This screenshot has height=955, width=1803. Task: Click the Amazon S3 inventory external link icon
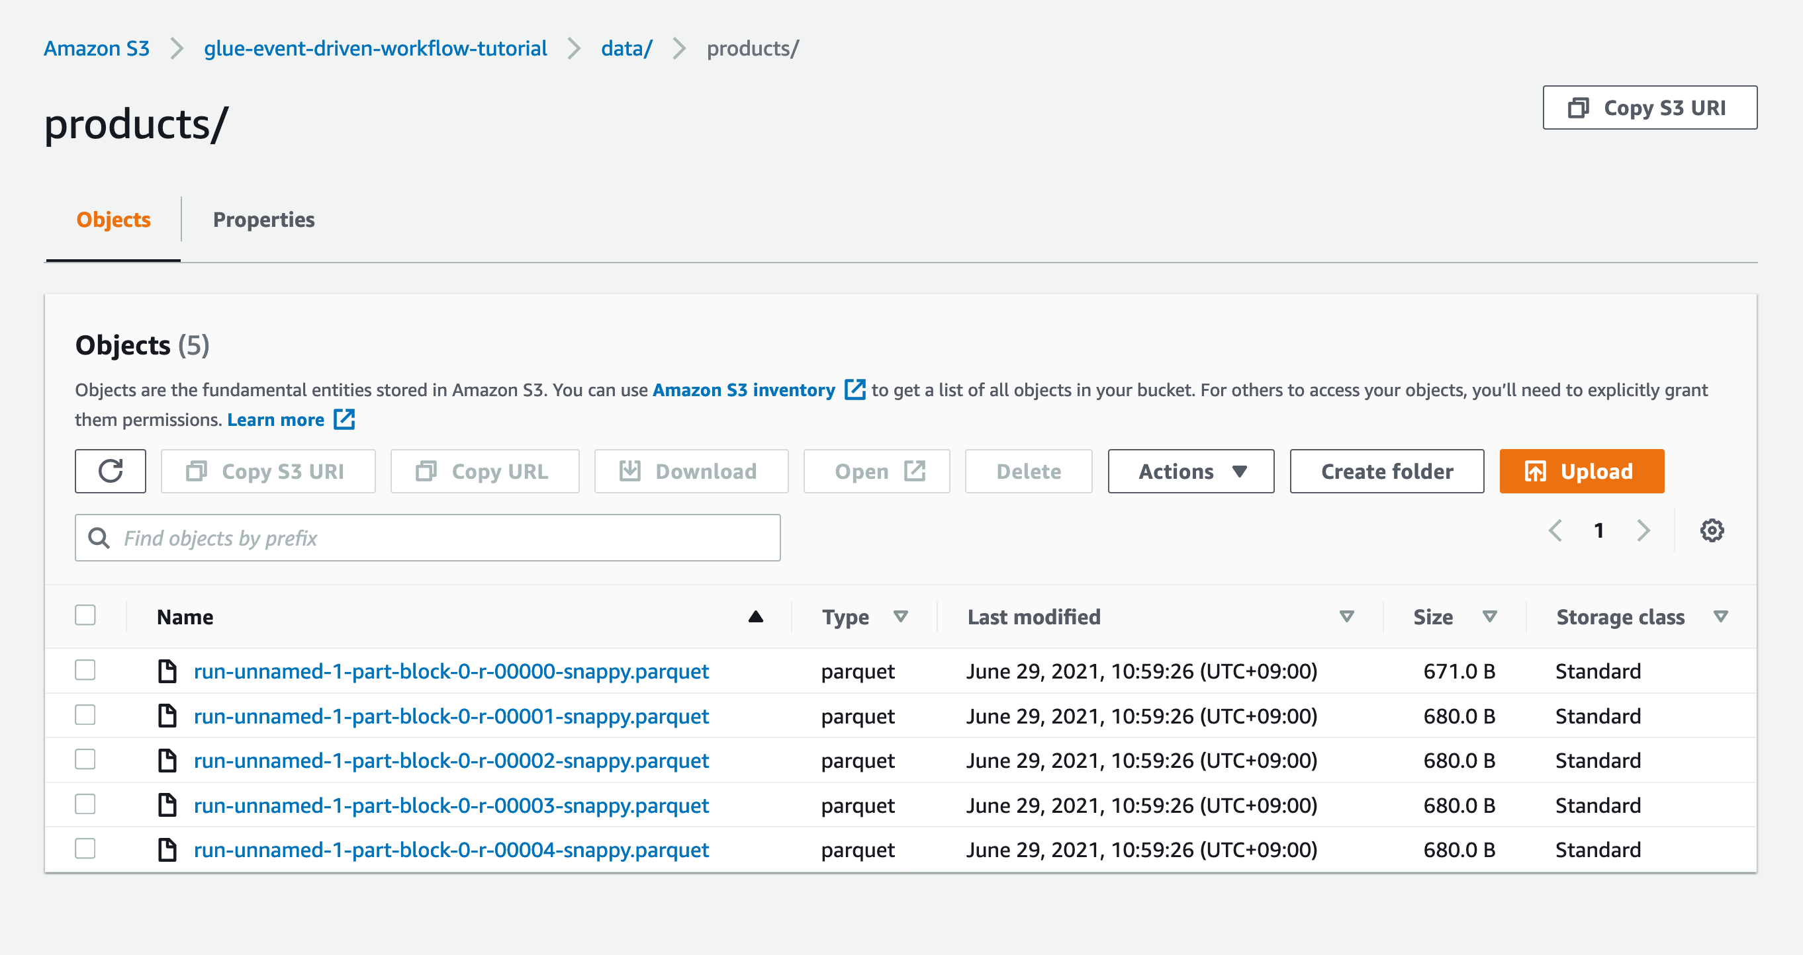coord(855,390)
